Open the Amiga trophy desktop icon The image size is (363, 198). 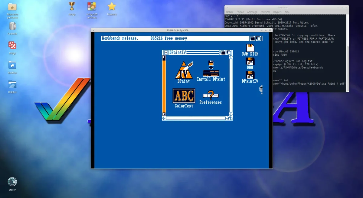click(x=72, y=8)
